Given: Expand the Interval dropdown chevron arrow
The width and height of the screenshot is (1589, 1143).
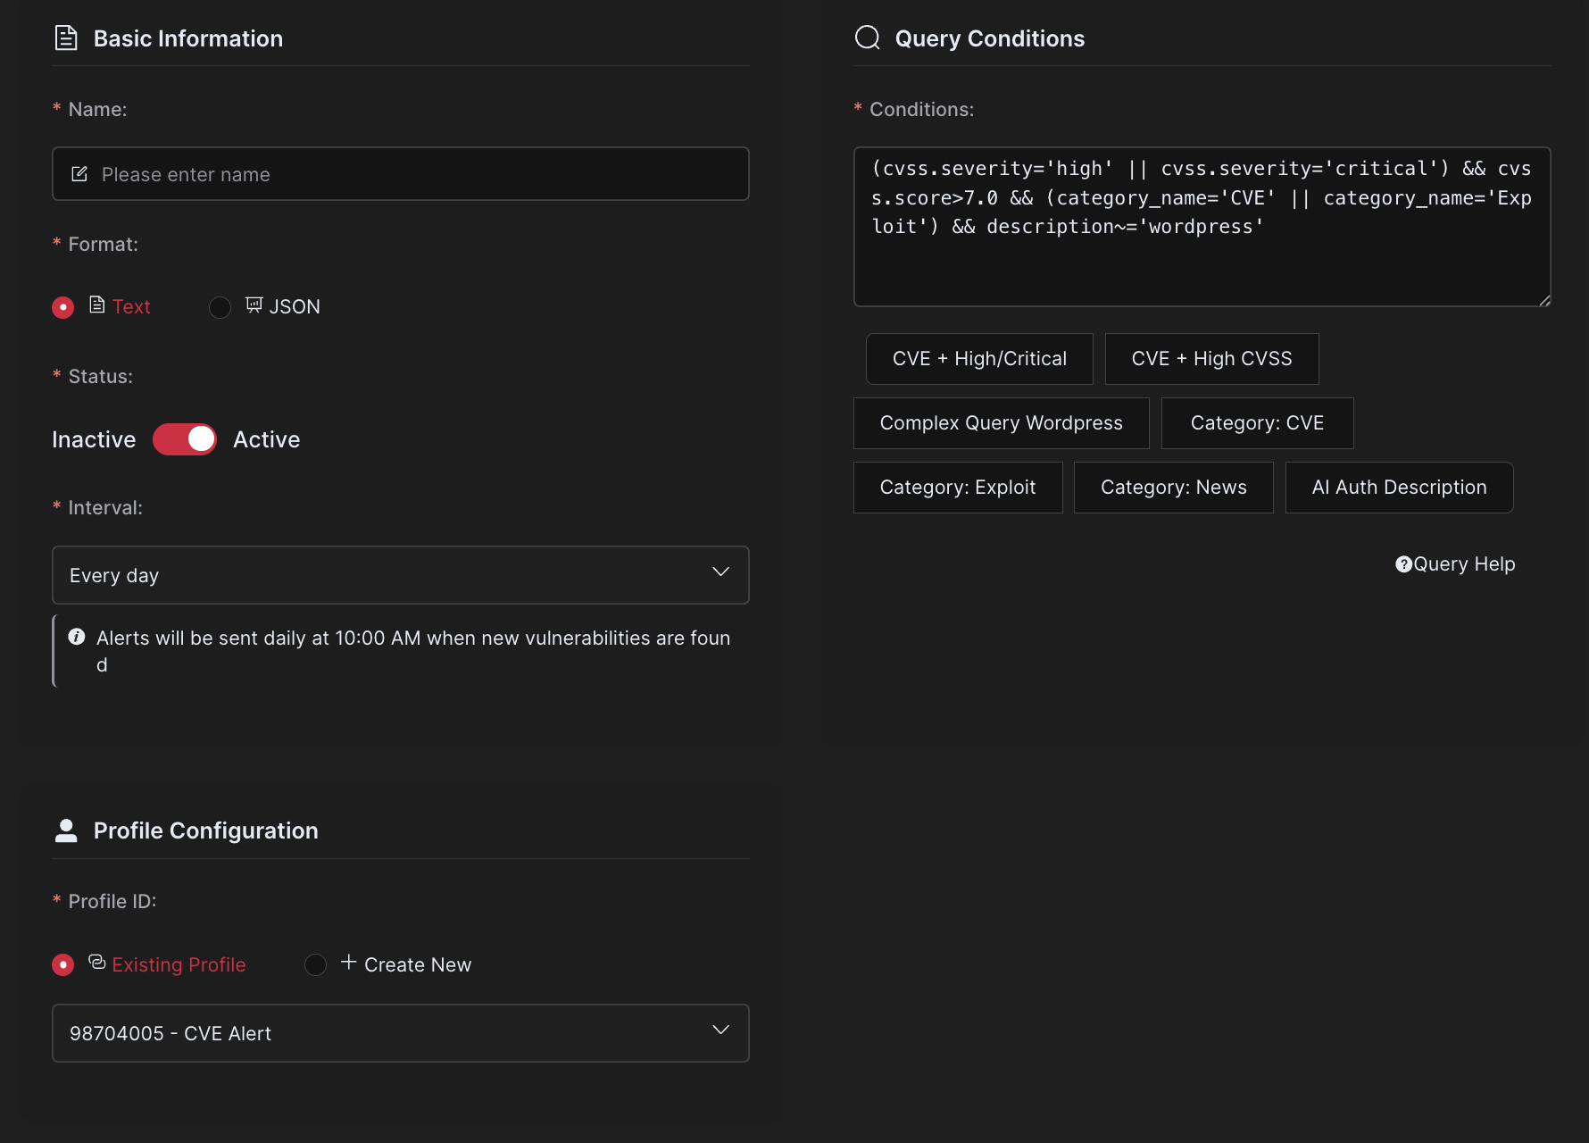Looking at the screenshot, I should tap(721, 571).
